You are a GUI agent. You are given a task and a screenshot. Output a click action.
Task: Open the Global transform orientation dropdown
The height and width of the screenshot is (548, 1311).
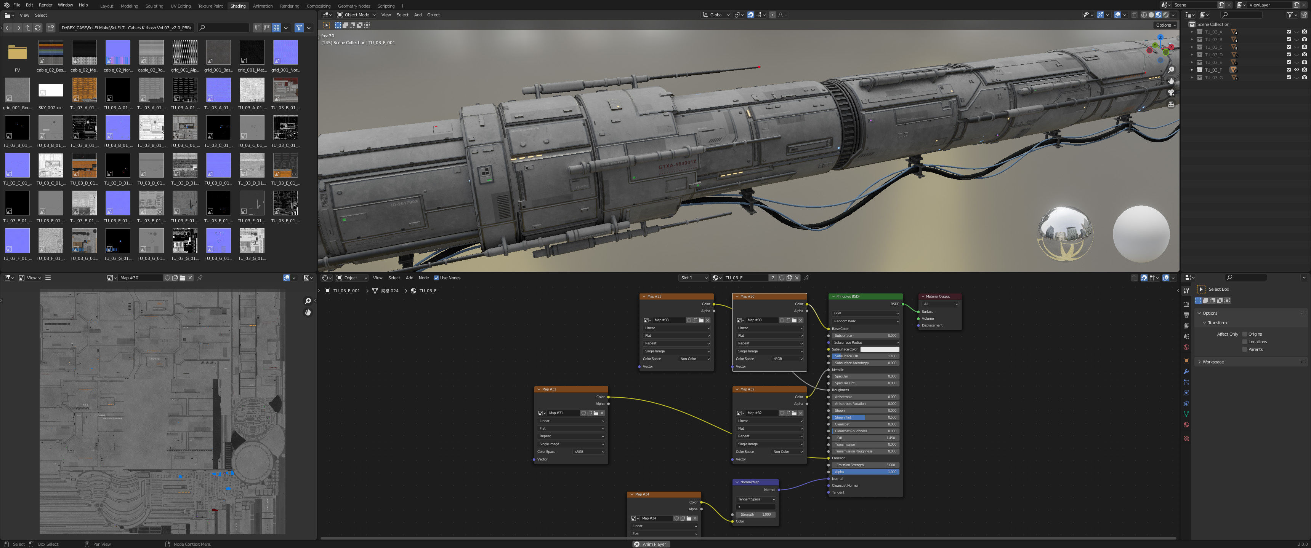click(x=716, y=15)
